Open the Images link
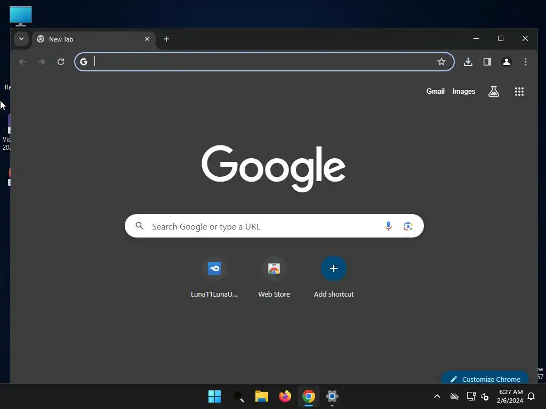 click(x=463, y=91)
